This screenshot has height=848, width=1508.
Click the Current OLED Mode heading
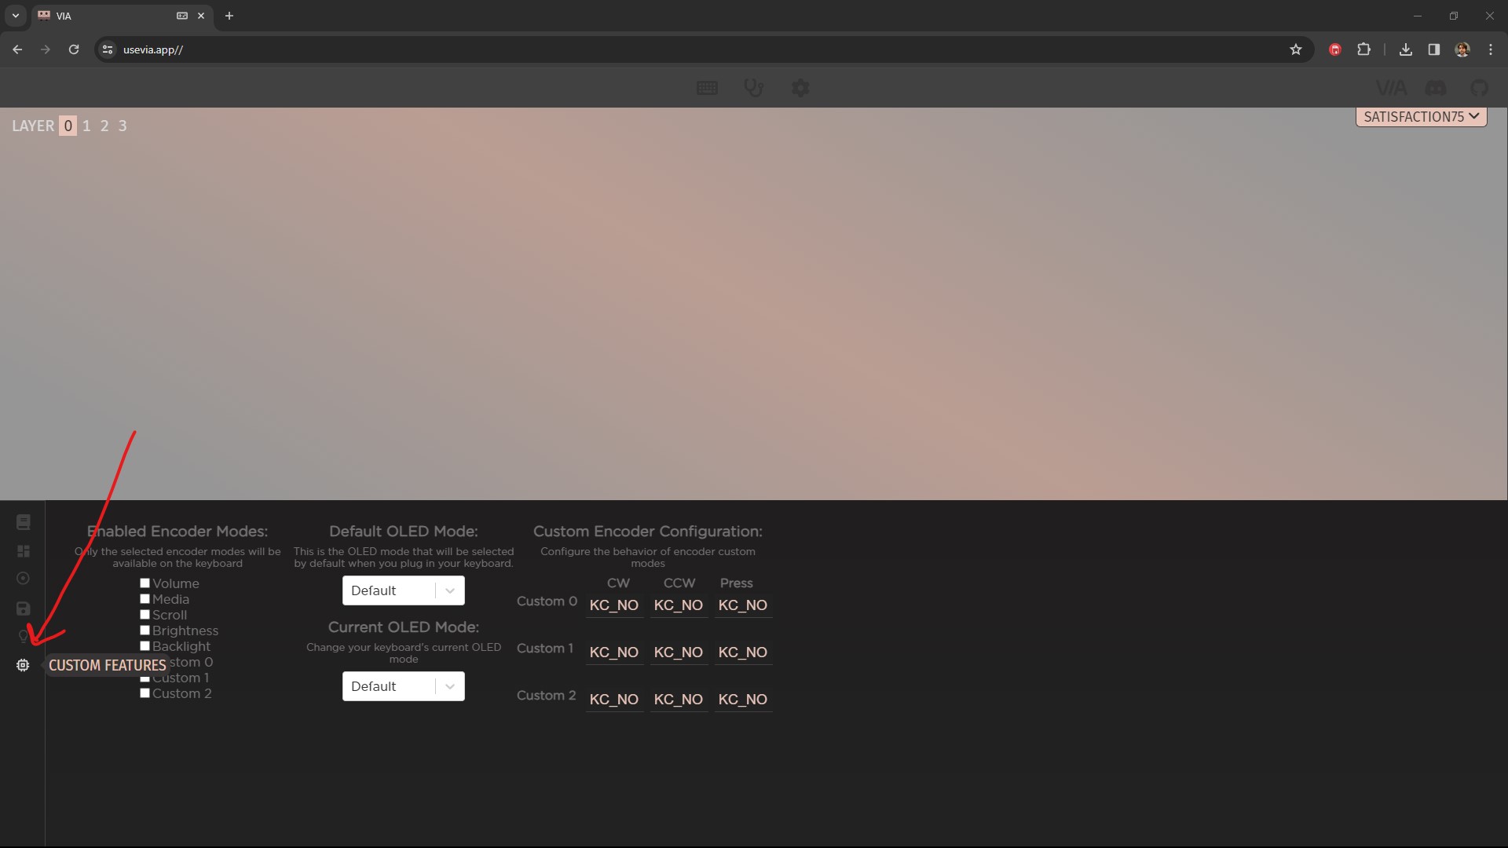[x=404, y=627]
